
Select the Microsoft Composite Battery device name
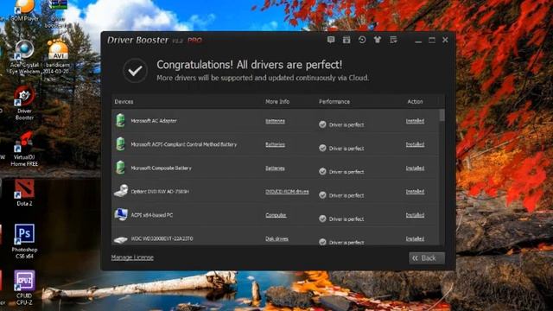(162, 168)
